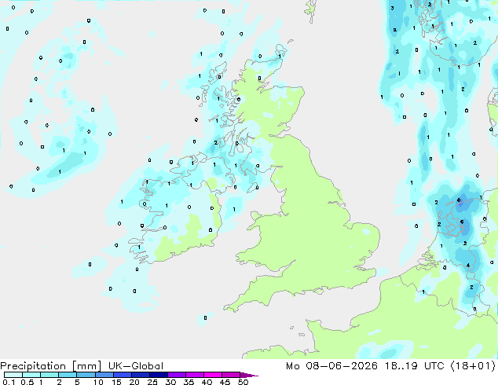498x385 pixels.
Task: Click the legend label "25"
Action: click(152, 382)
